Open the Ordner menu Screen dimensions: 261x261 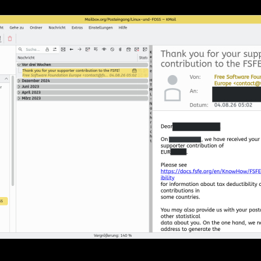click(36, 27)
